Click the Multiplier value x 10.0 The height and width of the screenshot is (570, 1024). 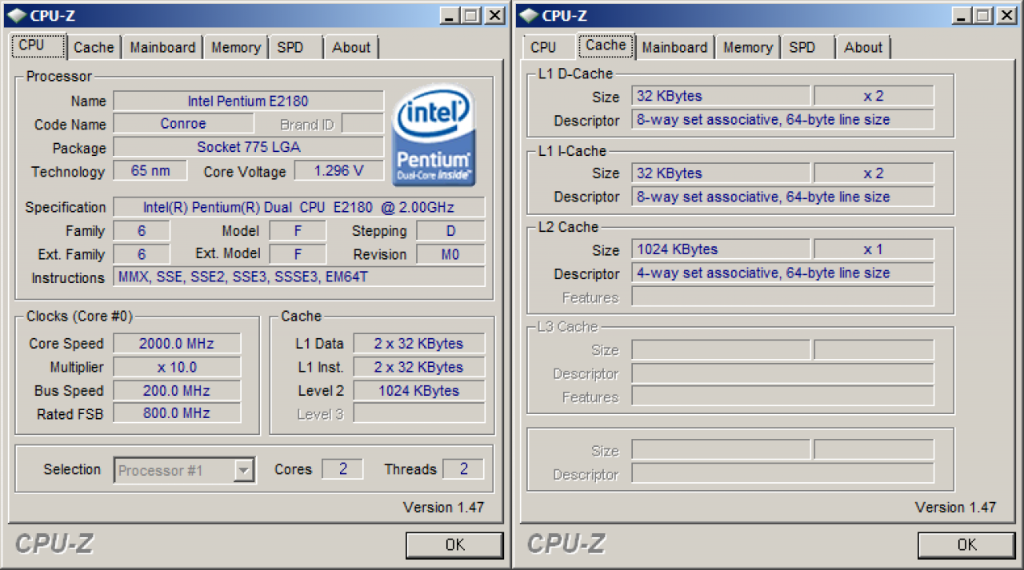[x=177, y=367]
